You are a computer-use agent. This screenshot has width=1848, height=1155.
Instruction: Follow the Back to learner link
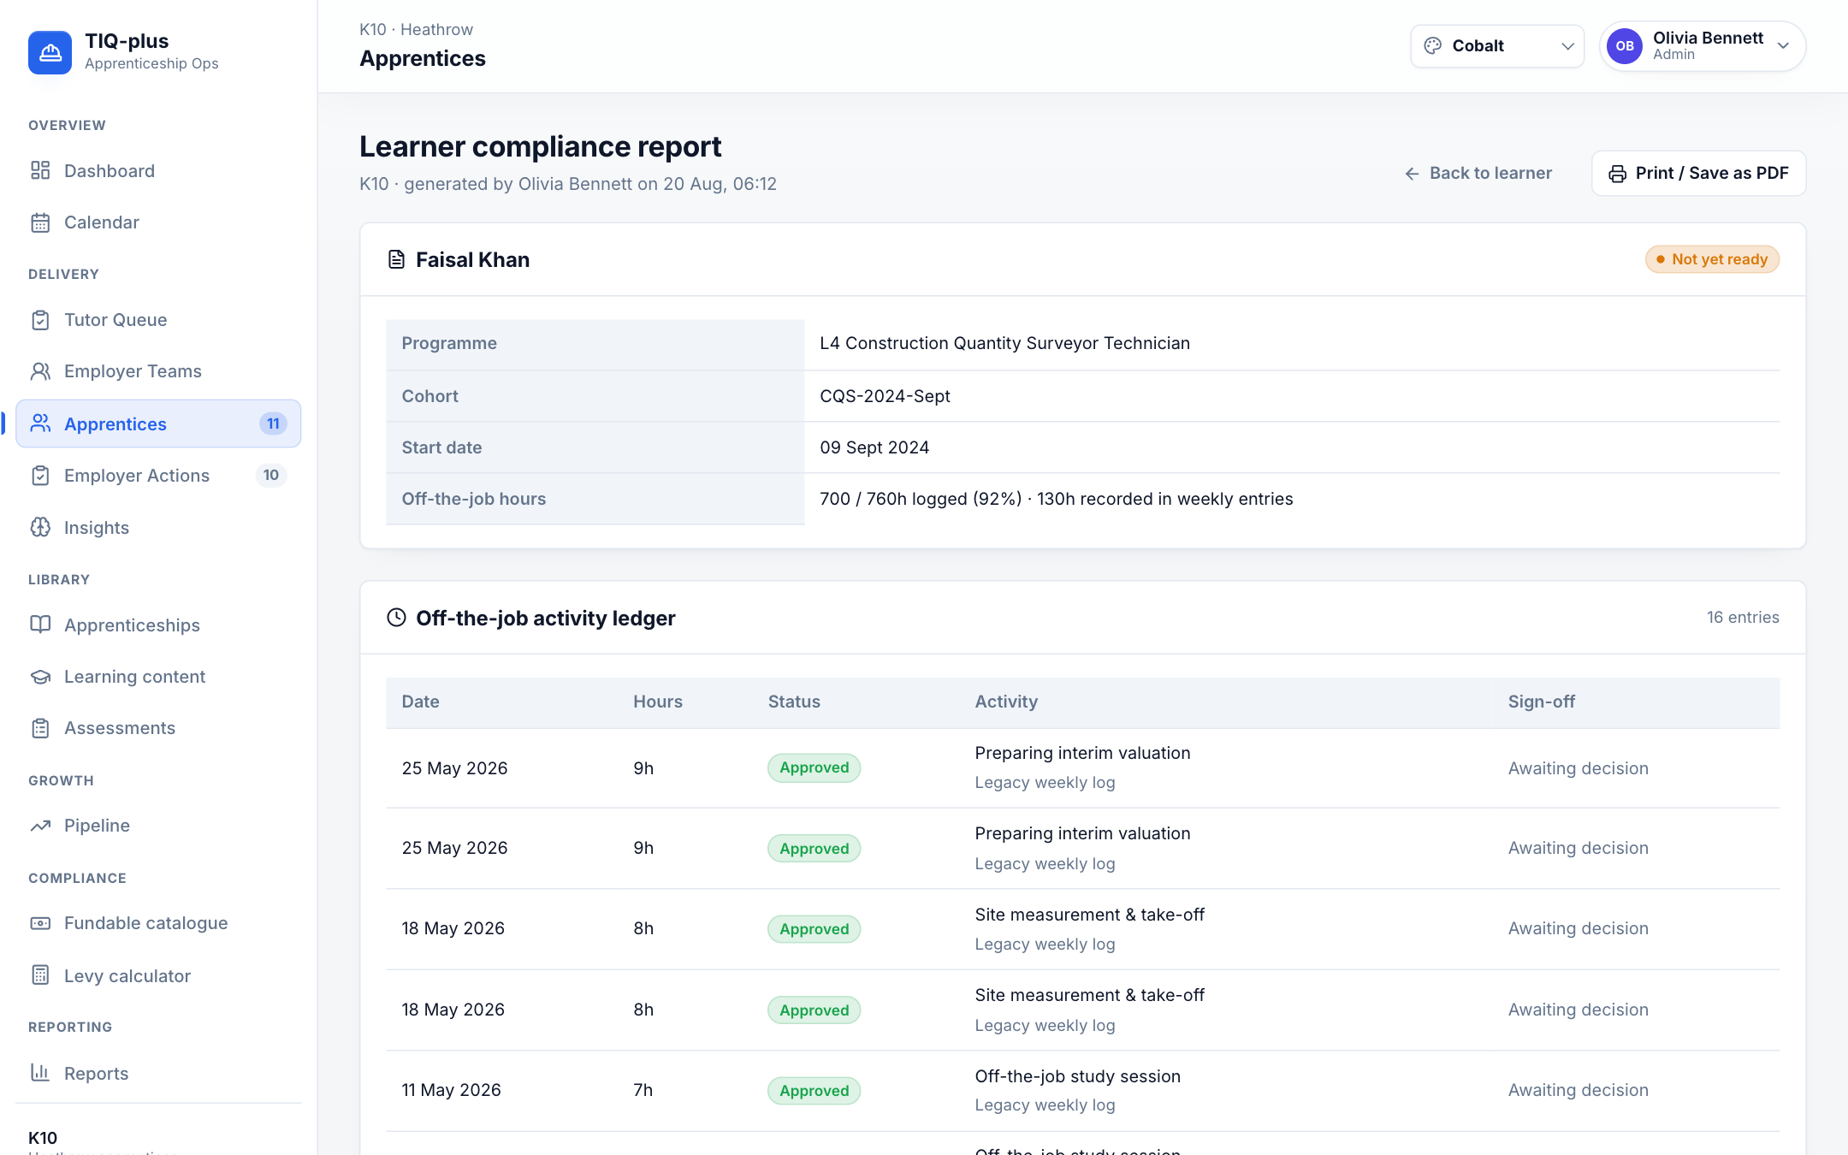(1478, 174)
